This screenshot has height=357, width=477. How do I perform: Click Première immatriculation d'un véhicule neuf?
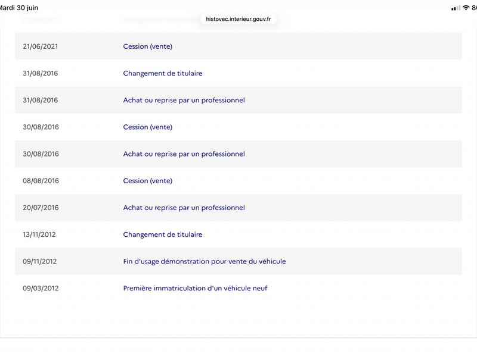point(196,288)
